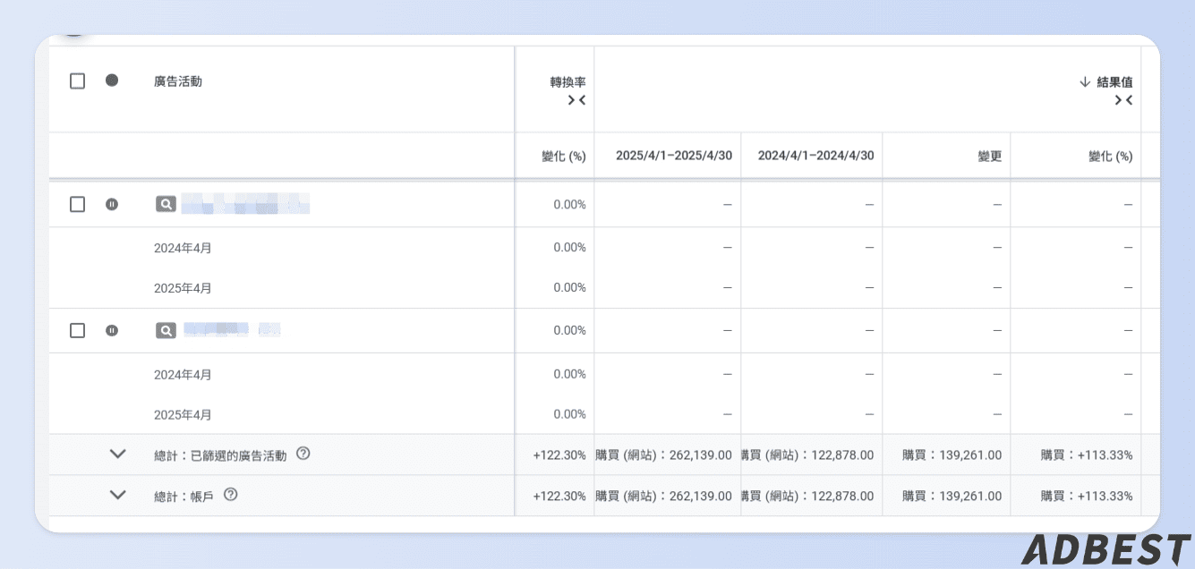1195x569 pixels.
Task: Click the pause status icon on the second campaign
Action: [110, 329]
